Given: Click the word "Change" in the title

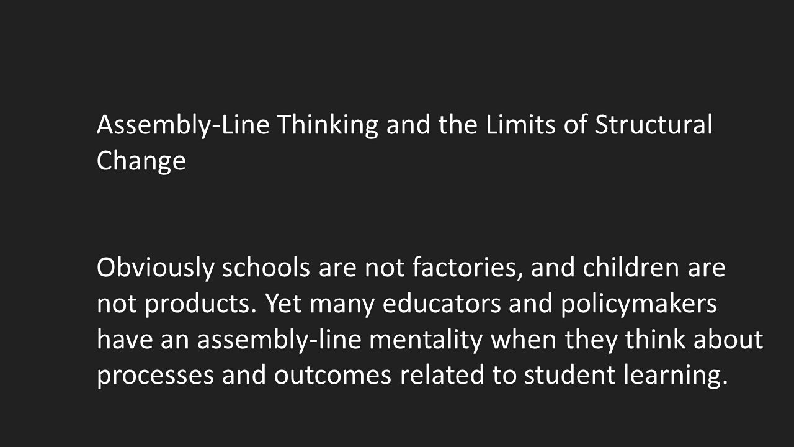Looking at the screenshot, I should (x=141, y=161).
